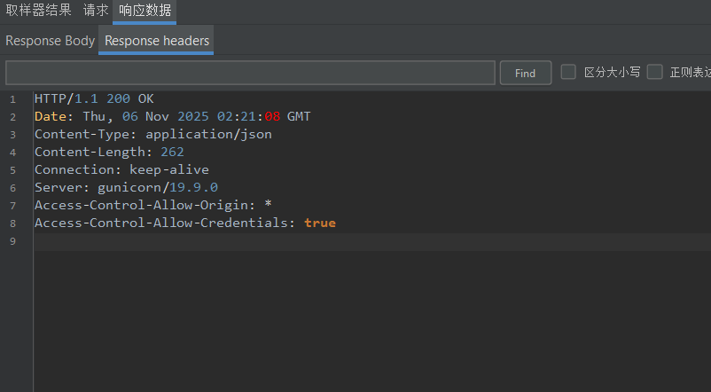
Task: Click the Content-Length 262 line
Action: pyautogui.click(x=109, y=152)
